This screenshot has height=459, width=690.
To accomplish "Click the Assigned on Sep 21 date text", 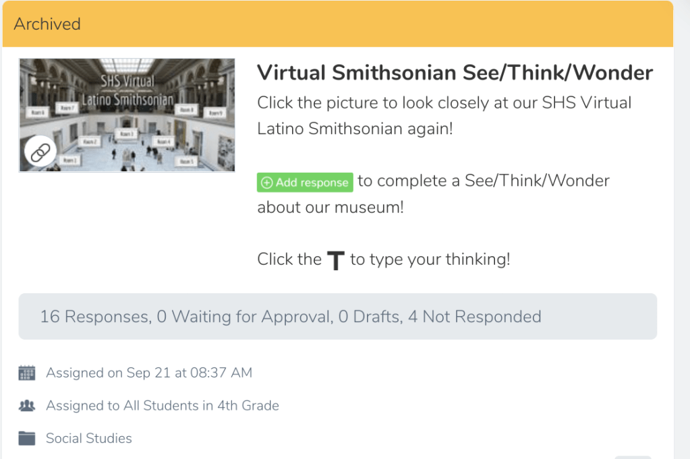I will tap(148, 373).
